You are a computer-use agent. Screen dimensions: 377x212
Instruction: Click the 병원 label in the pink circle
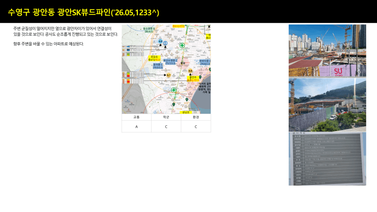183,63
